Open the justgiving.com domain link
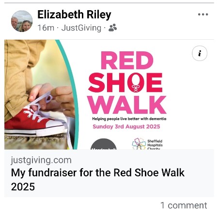 coord(41,160)
